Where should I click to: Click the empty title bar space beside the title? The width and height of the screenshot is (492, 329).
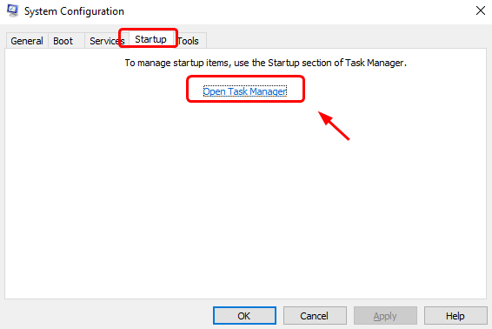pyautogui.click(x=298, y=11)
